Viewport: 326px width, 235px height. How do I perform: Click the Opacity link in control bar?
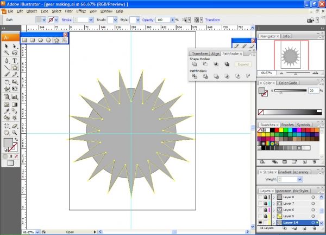(148, 20)
